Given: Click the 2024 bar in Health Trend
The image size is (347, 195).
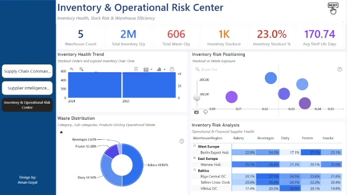Looking at the screenshot, I should click(x=94, y=85).
